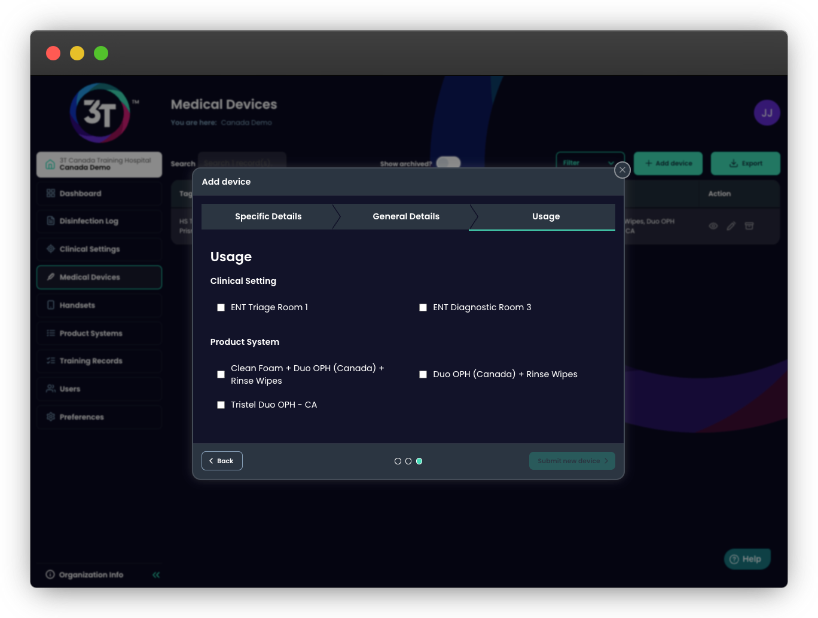818x618 pixels.
Task: Collapse the sidebar with double chevron
Action: (156, 575)
